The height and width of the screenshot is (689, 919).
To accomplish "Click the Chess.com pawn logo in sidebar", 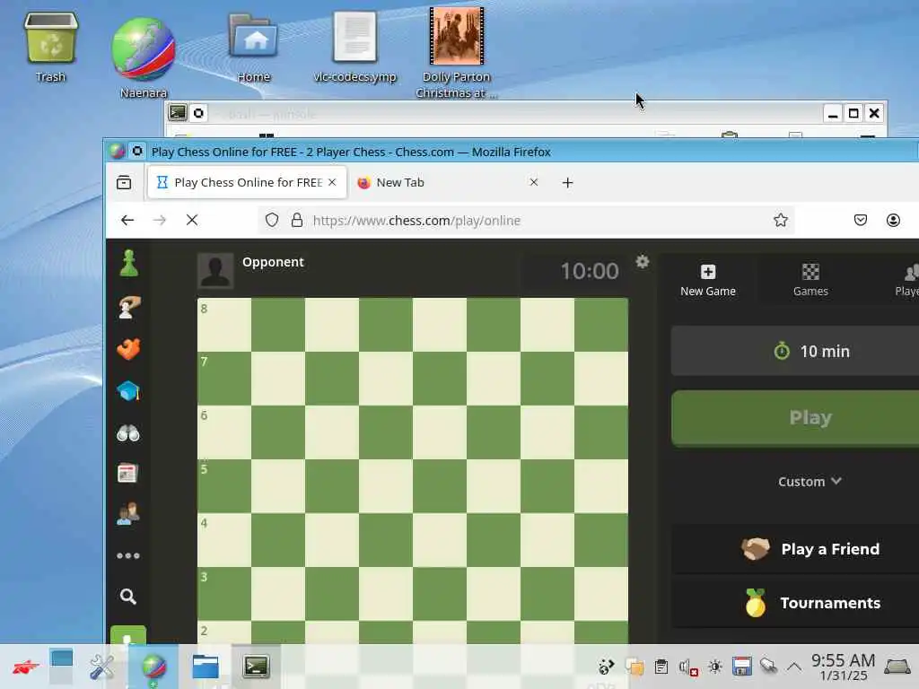I will point(129,263).
